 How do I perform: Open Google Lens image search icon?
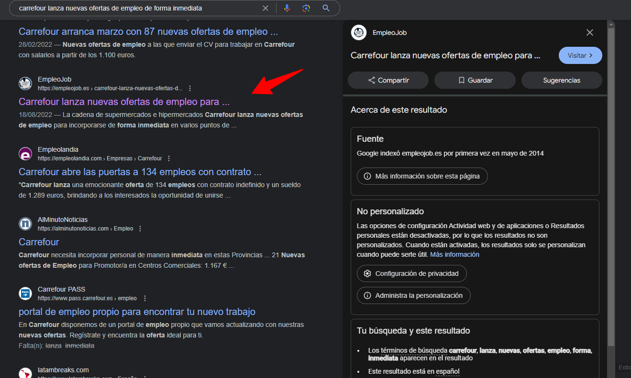pos(306,8)
